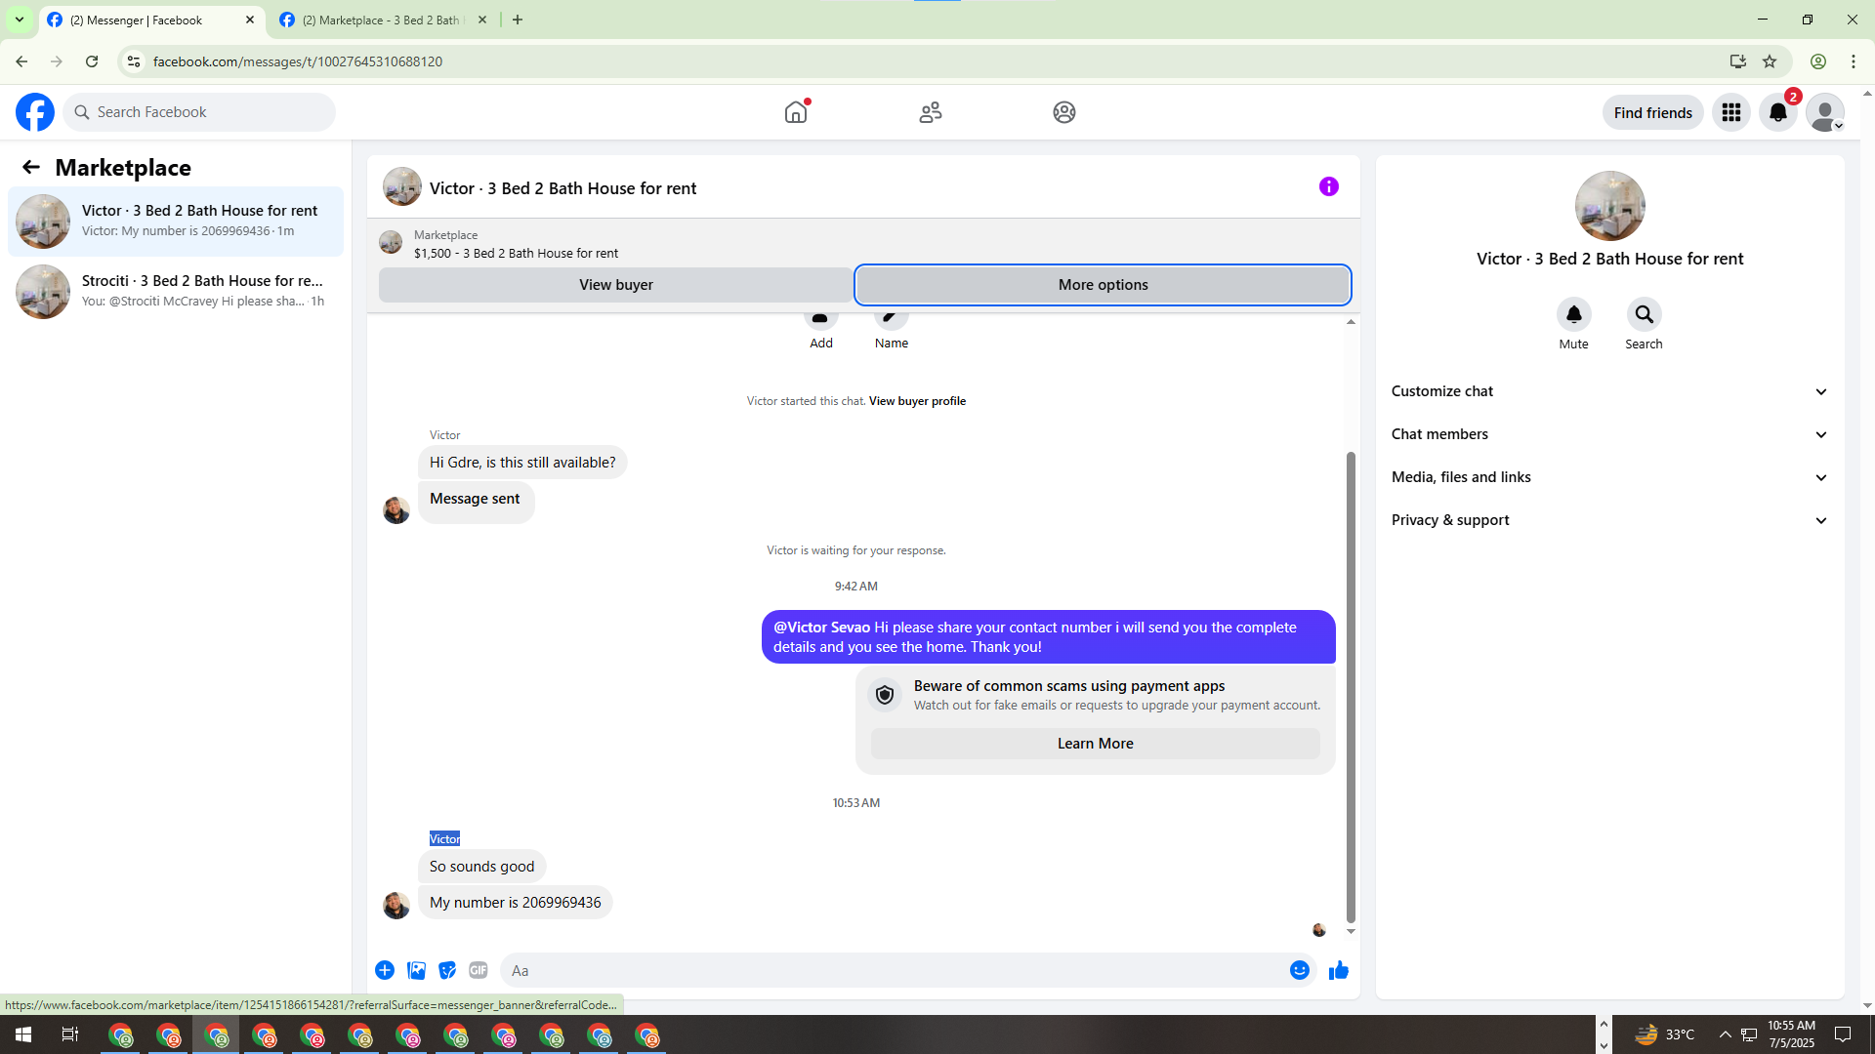Open the emoji picker in message box
The image size is (1875, 1054).
1299,970
